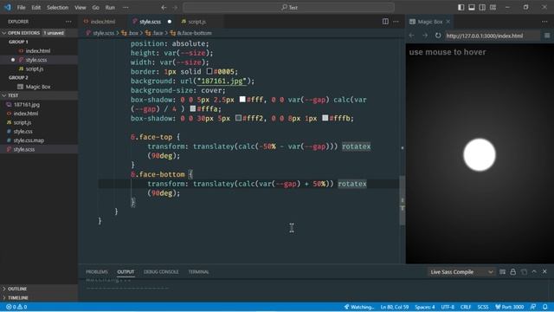Expand the Timeline section
Screen dimensions: 554x312
39,297
